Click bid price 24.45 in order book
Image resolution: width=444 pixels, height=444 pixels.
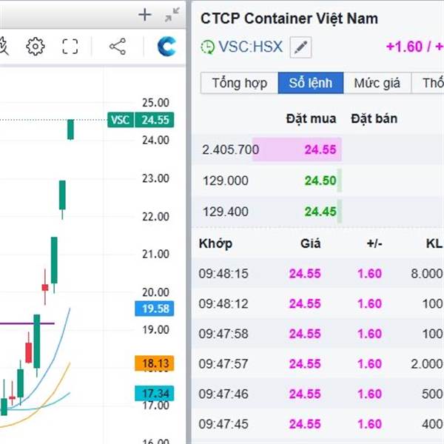coord(320,212)
